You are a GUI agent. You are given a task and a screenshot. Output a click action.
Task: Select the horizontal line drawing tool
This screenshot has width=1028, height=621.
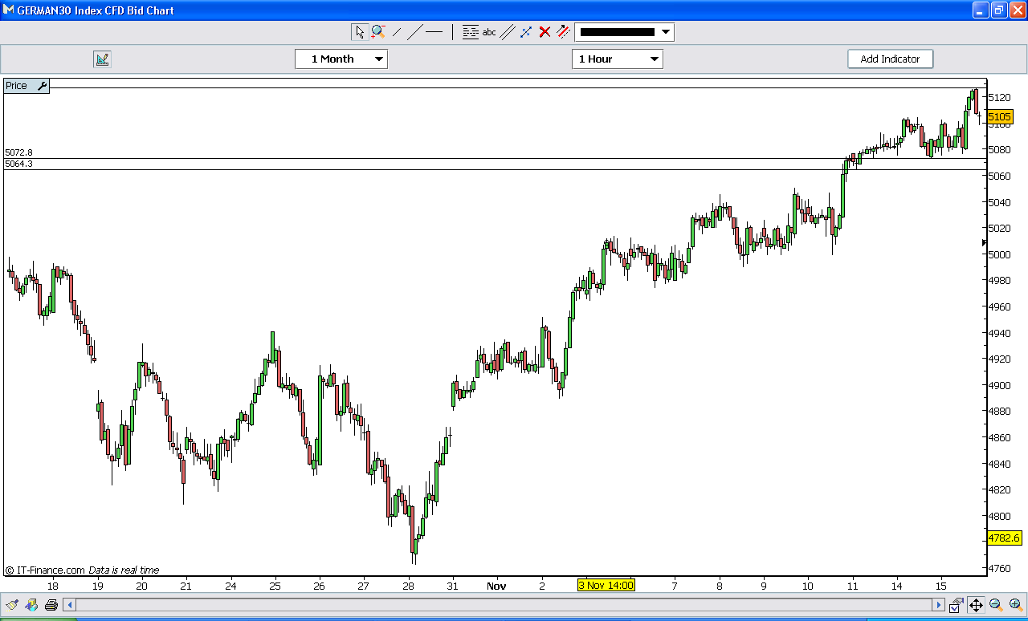pyautogui.click(x=434, y=32)
